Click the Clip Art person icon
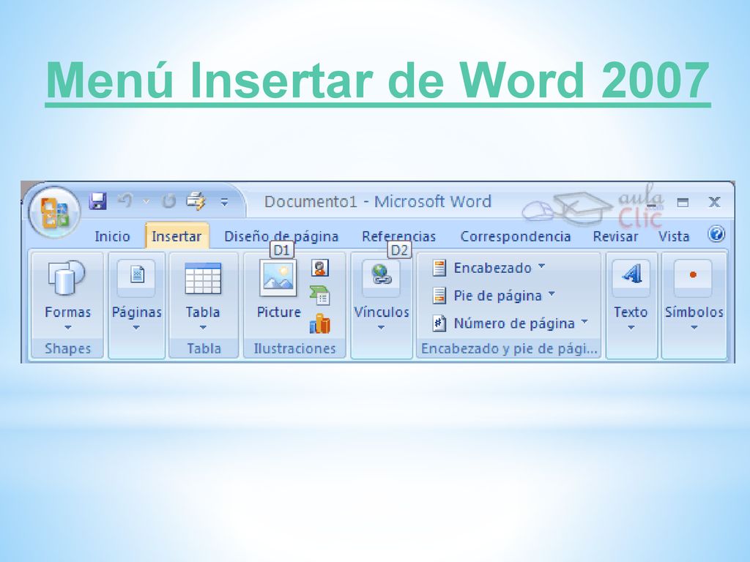The image size is (750, 562). (320, 268)
